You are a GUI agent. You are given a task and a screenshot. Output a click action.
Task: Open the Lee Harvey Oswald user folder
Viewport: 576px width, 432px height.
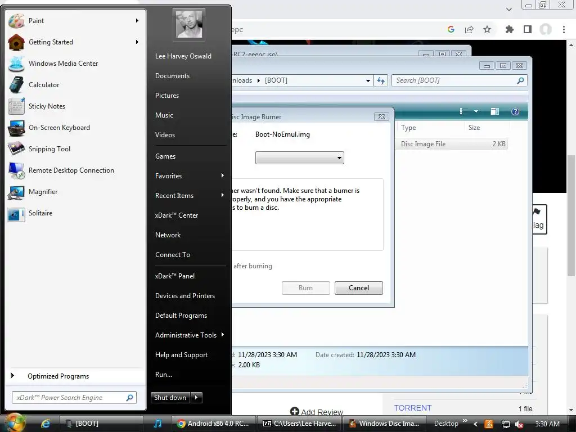tap(183, 56)
